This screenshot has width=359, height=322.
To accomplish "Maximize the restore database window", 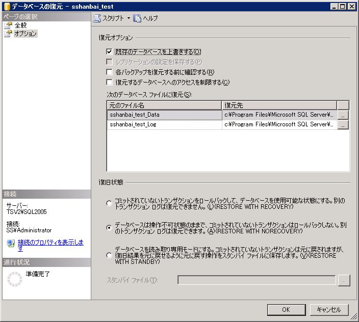I will pyautogui.click(x=343, y=7).
